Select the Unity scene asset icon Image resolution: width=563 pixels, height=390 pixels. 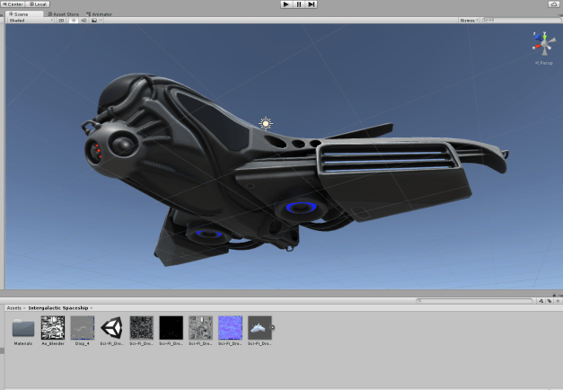[112, 327]
